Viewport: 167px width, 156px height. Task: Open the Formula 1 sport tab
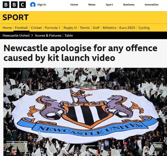(53, 28)
